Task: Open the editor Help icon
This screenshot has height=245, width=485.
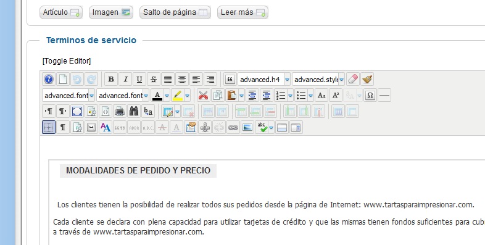Action: 49,80
